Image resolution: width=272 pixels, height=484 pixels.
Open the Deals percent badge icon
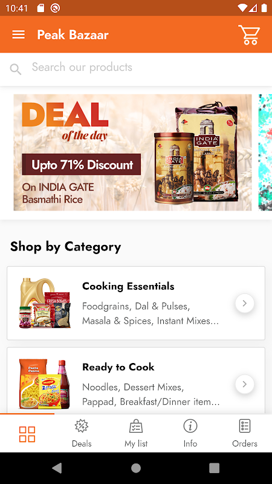82,426
